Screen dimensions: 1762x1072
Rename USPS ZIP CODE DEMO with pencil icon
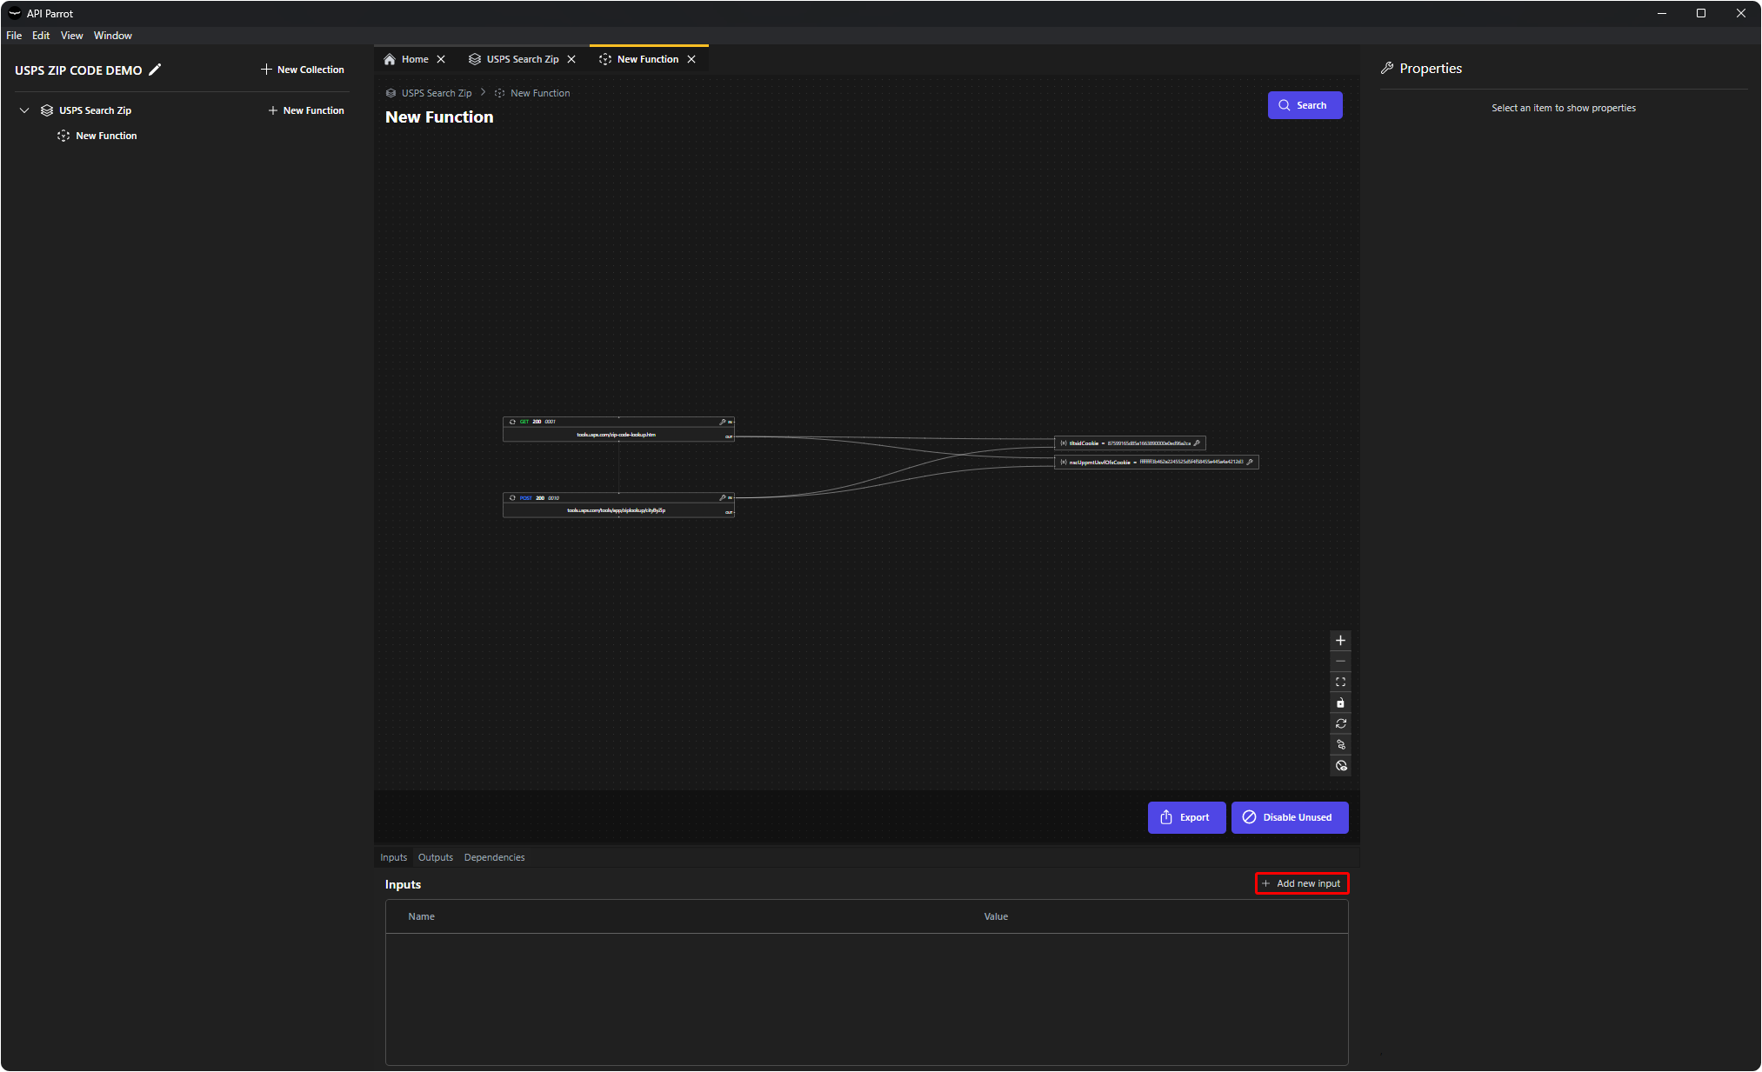pos(156,70)
